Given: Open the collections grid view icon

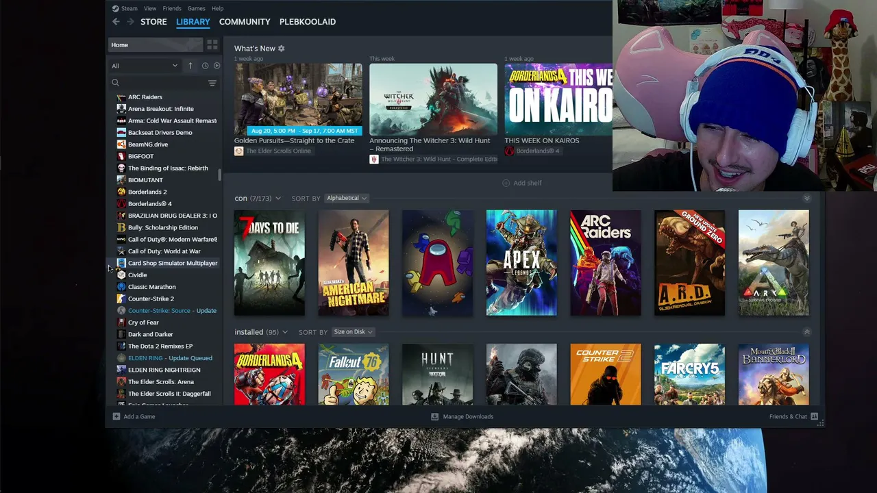Looking at the screenshot, I should (x=212, y=45).
